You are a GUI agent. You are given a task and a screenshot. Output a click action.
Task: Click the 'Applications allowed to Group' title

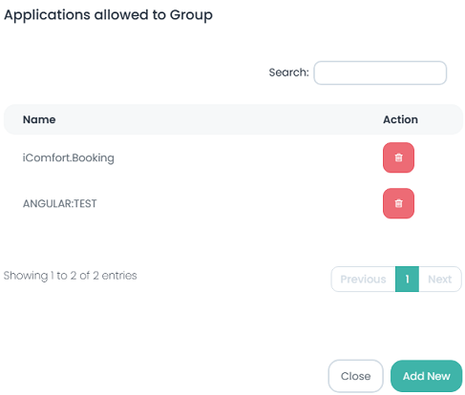click(108, 15)
